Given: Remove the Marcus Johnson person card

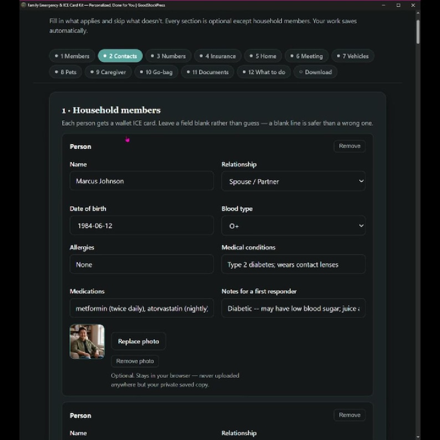Looking at the screenshot, I should [349, 146].
